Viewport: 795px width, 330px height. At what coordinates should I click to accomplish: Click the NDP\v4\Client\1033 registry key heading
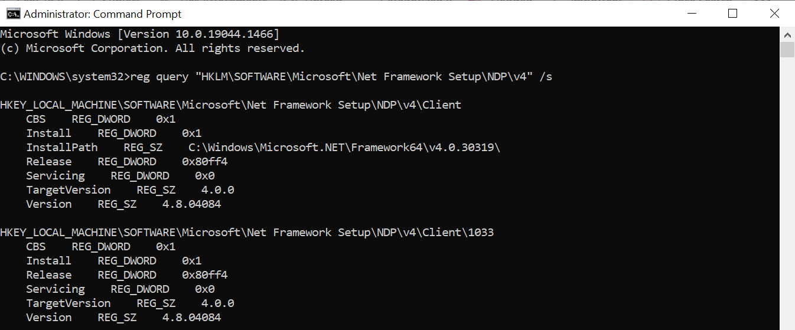(x=247, y=233)
